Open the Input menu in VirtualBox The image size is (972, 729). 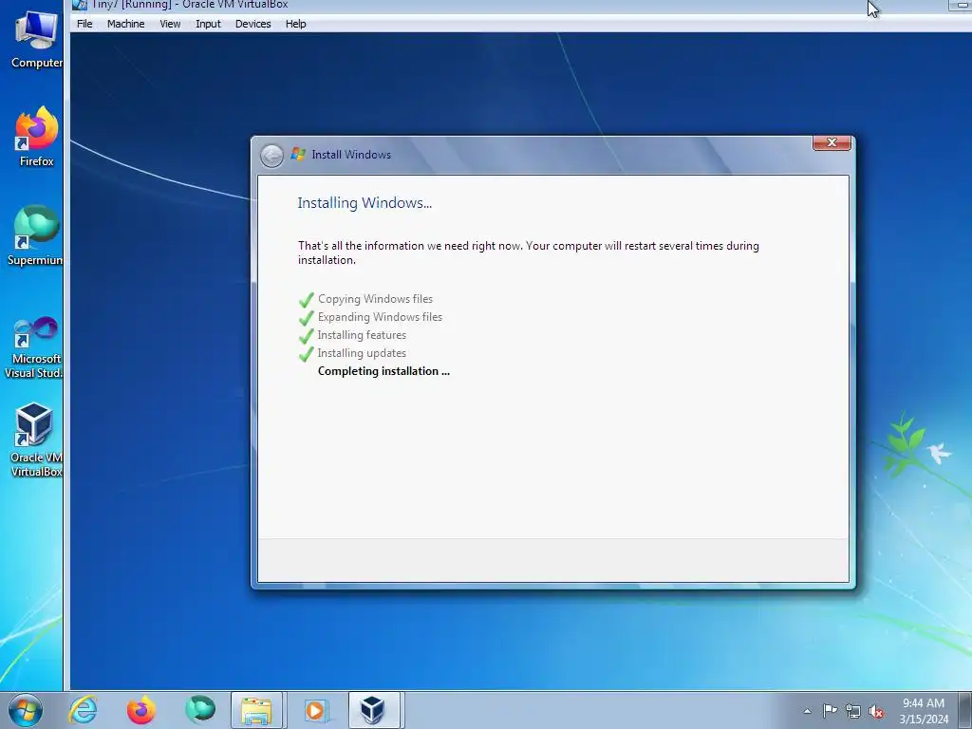(208, 24)
